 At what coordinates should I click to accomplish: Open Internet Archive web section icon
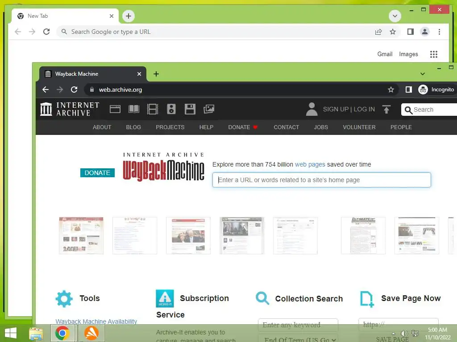click(115, 110)
